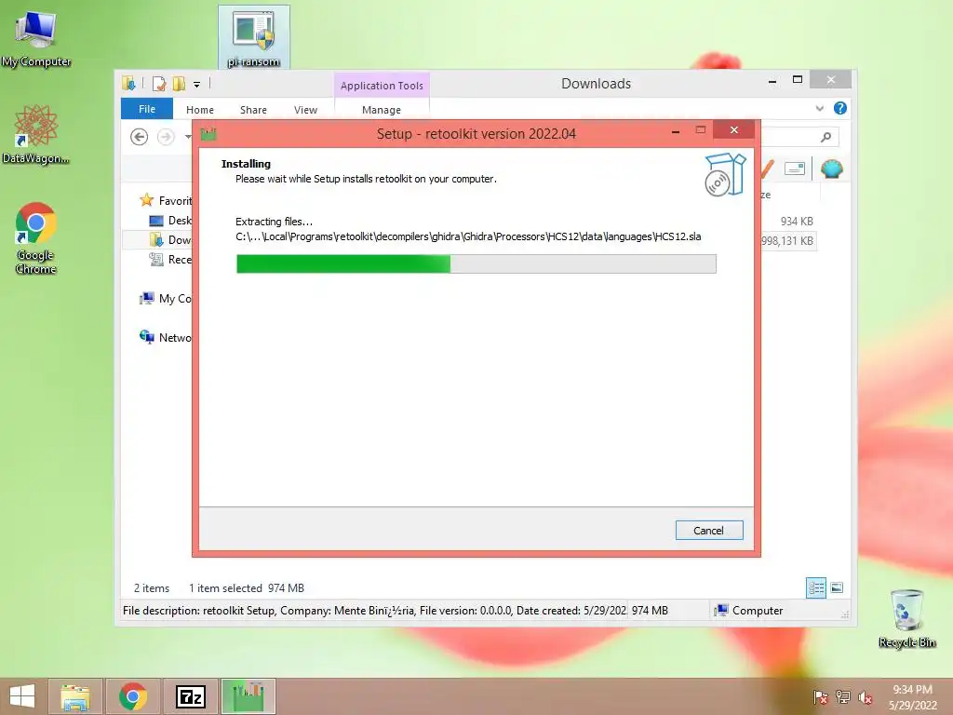This screenshot has width=953, height=715.
Task: Click the '2 items' status text
Action: point(152,588)
